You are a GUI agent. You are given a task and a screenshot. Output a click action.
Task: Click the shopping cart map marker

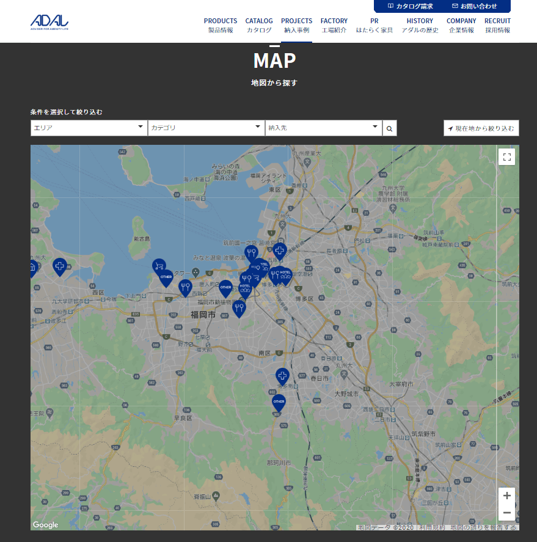coord(159,266)
